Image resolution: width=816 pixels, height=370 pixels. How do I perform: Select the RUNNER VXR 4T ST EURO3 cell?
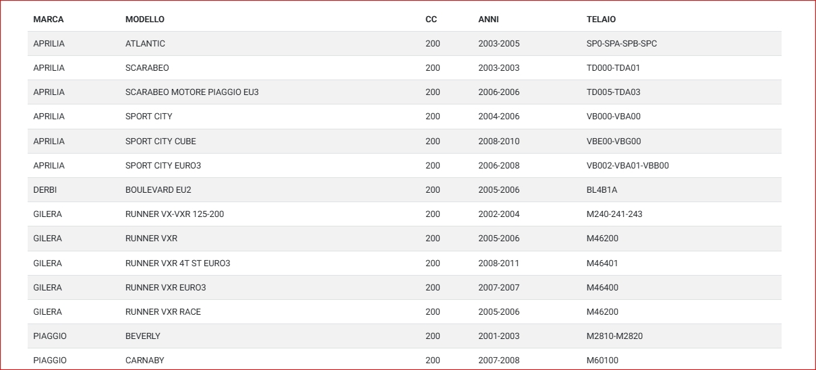point(177,264)
